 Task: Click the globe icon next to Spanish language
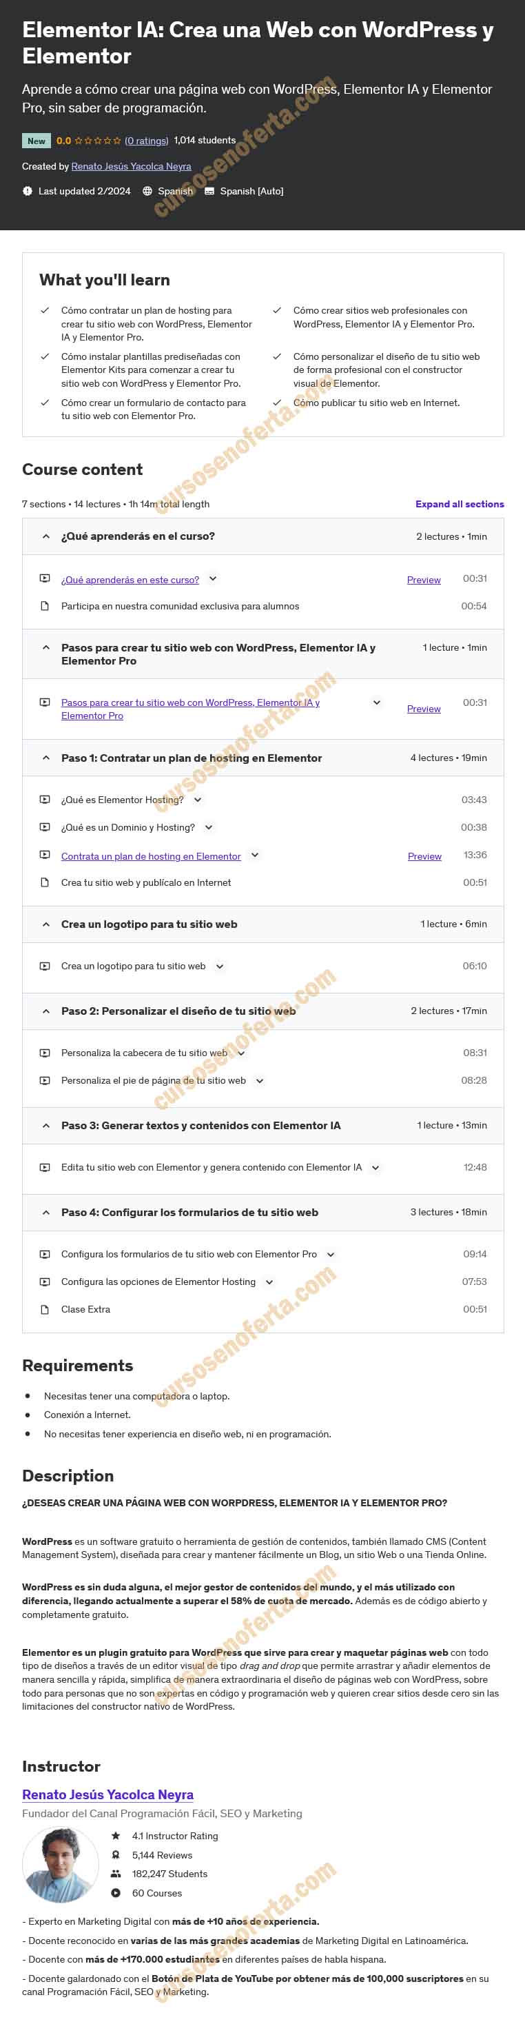coord(146,191)
